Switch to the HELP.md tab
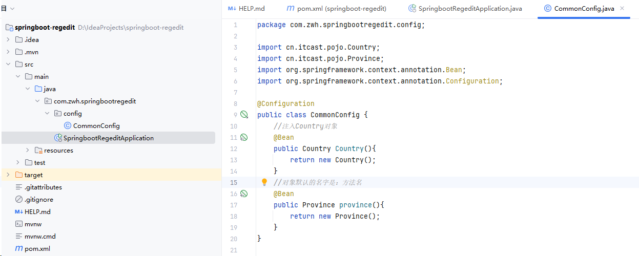The height and width of the screenshot is (256, 639). [x=246, y=9]
